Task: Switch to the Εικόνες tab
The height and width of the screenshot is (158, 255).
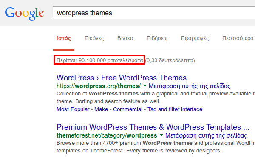Action: coord(94,38)
